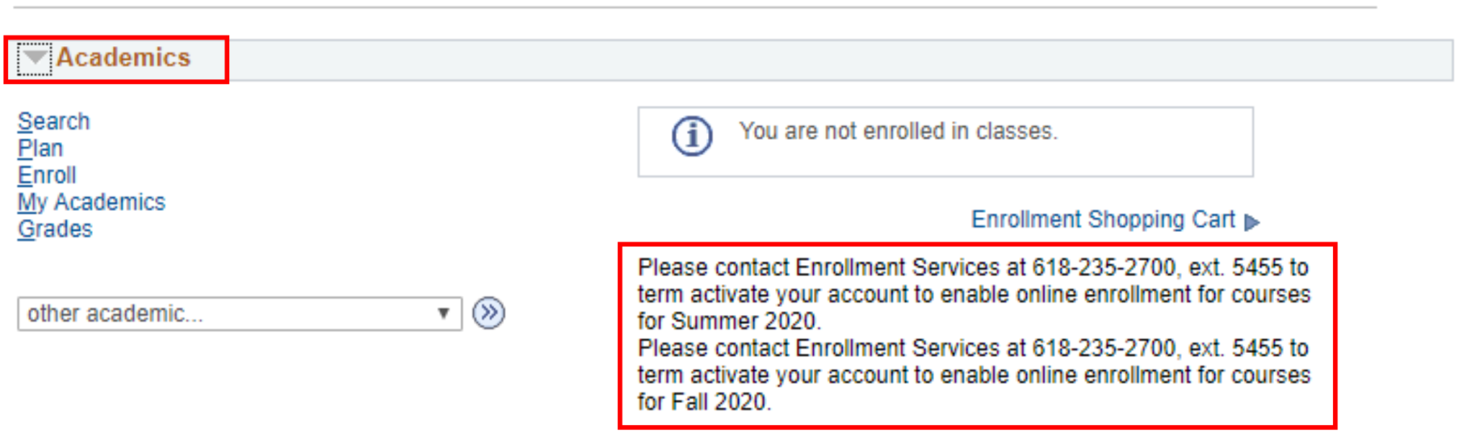Open the Search link

click(x=54, y=120)
